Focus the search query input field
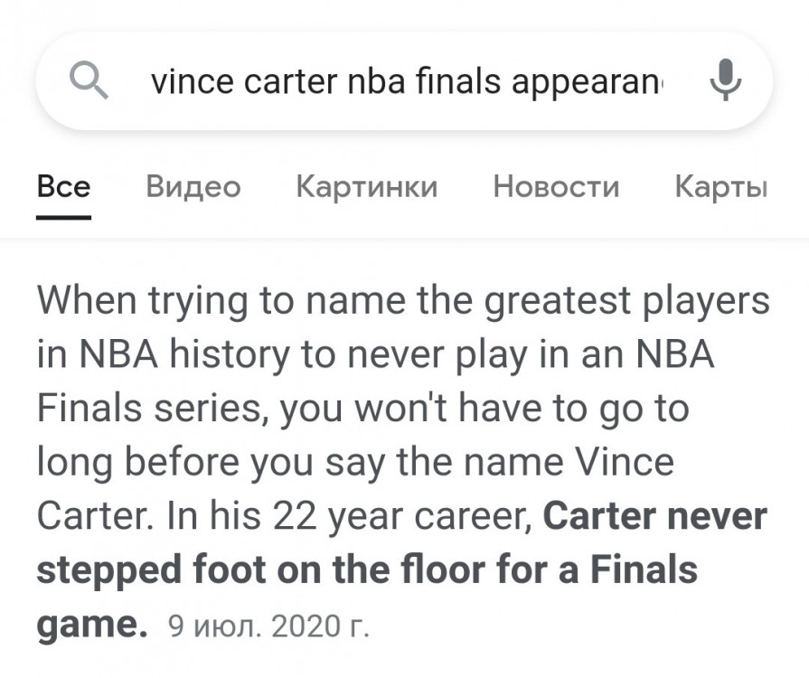 tap(407, 82)
